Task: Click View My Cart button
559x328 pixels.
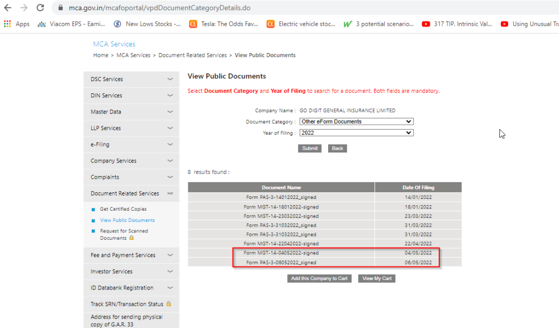Action: click(x=377, y=278)
